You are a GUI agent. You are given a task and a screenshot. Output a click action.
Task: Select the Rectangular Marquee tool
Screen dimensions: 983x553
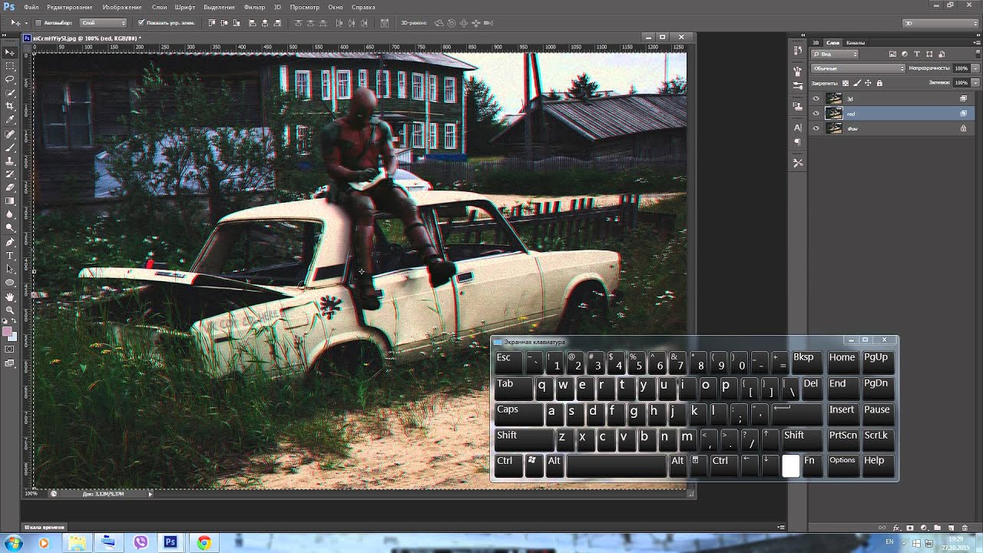pyautogui.click(x=10, y=65)
